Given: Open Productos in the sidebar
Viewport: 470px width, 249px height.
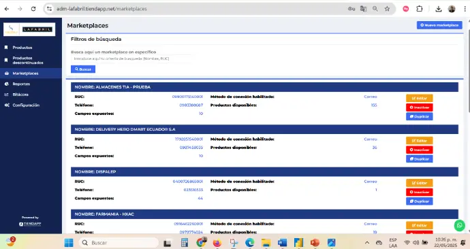Looking at the screenshot, I should (x=22, y=48).
